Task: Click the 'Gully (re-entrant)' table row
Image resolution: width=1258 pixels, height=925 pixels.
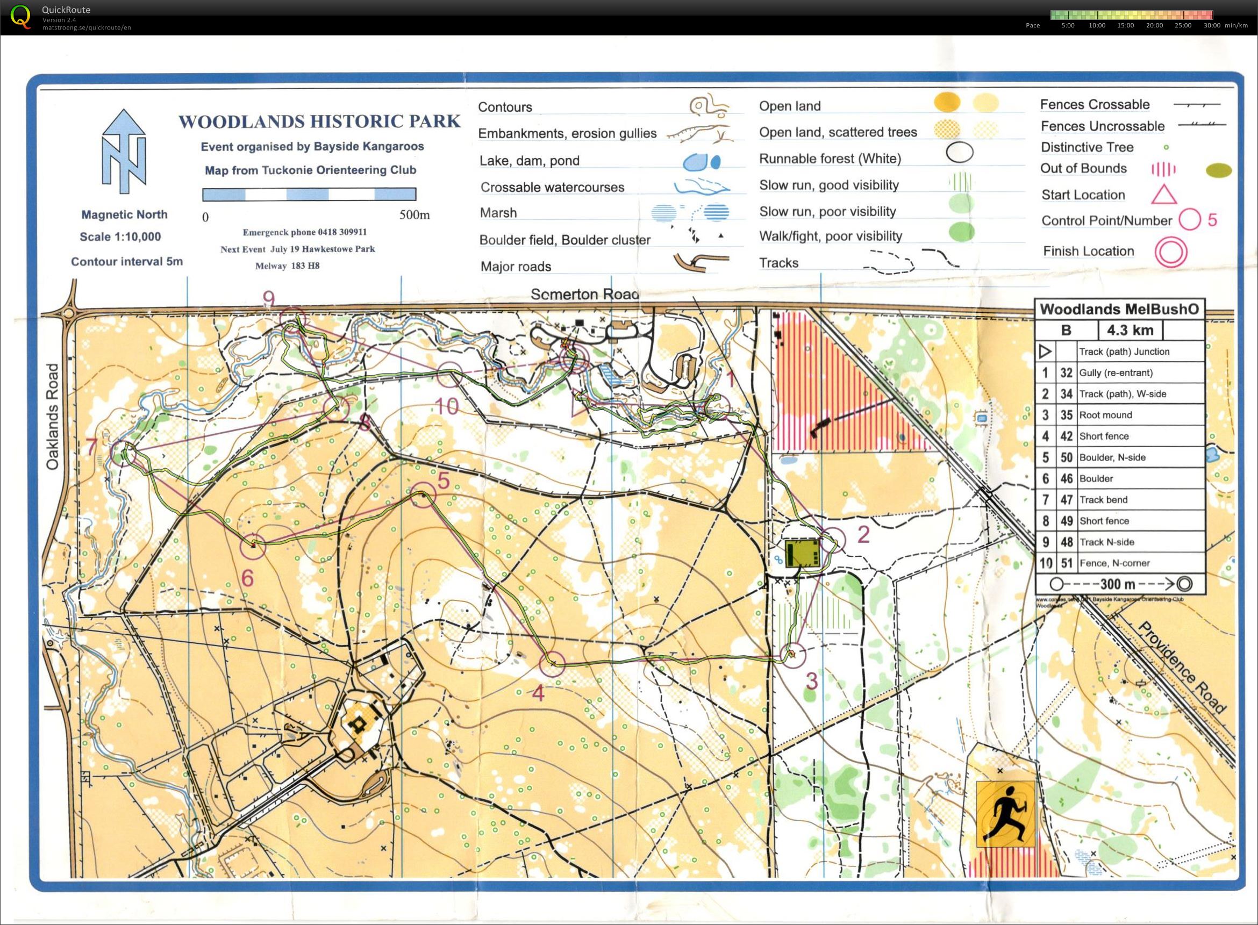Action: click(x=1120, y=373)
